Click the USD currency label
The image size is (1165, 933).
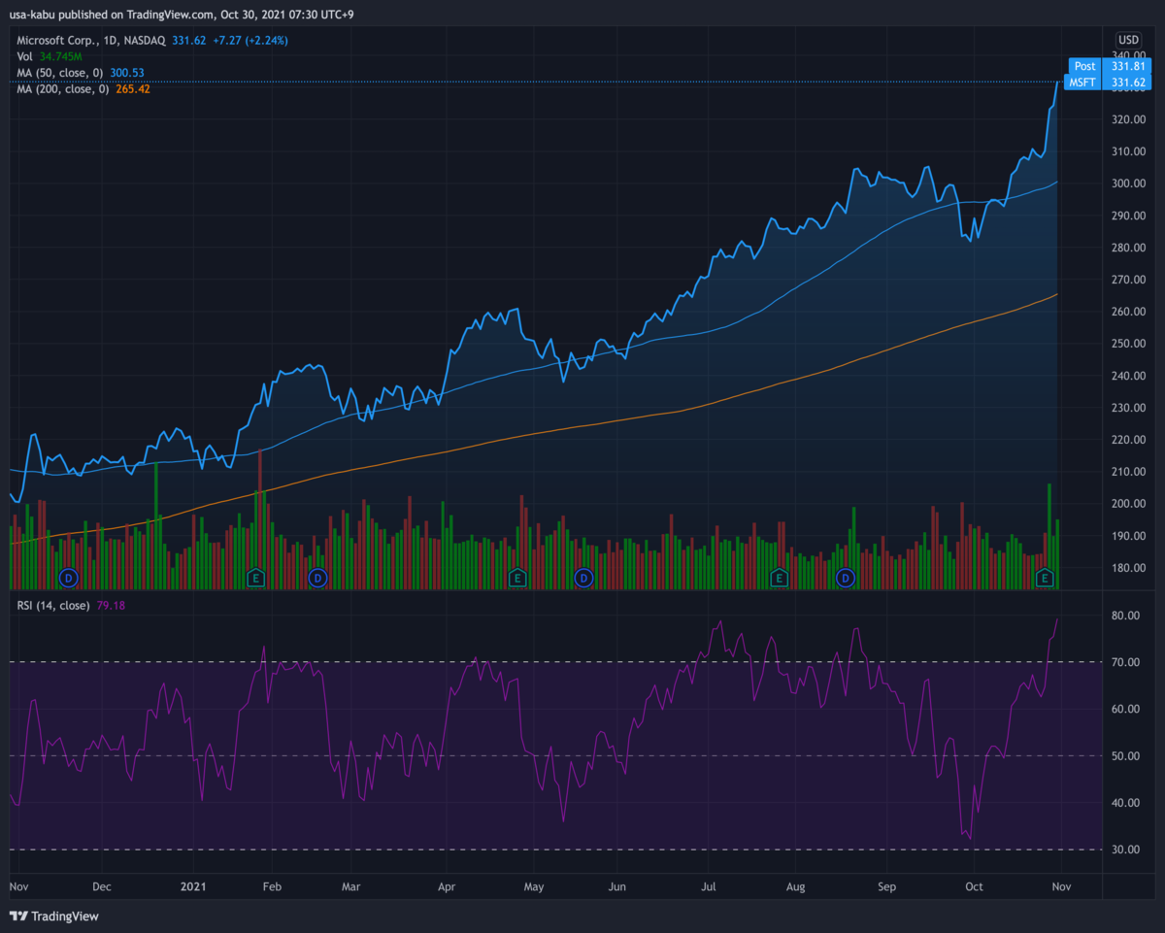[1128, 40]
